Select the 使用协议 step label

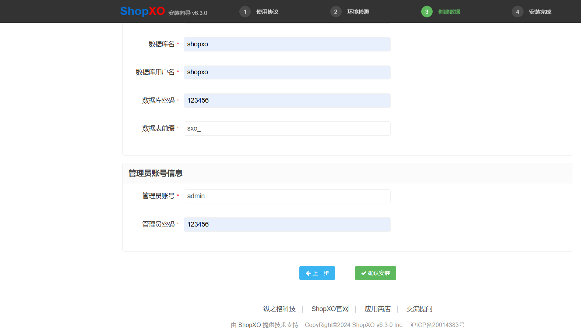pyautogui.click(x=267, y=12)
